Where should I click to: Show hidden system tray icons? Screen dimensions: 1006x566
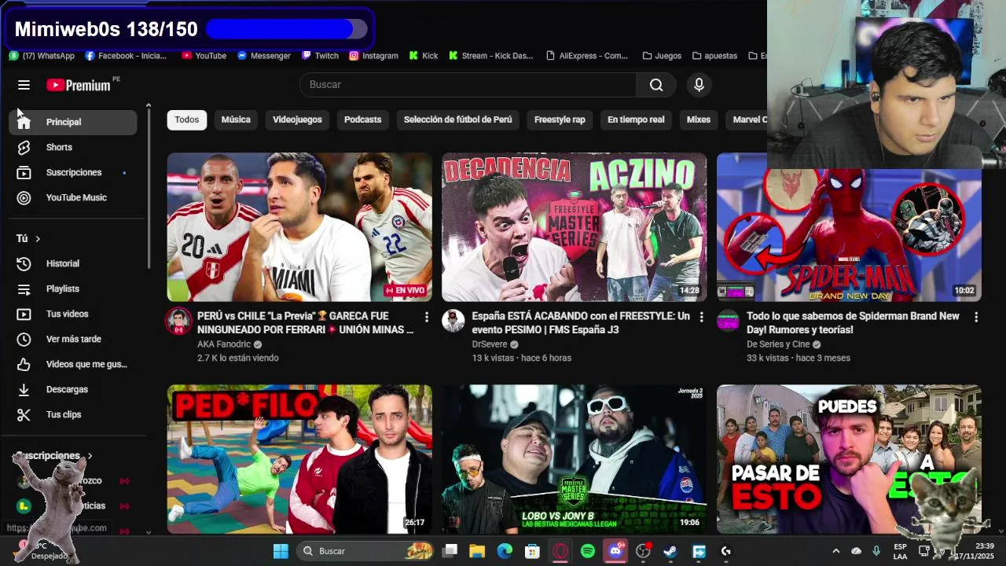click(x=835, y=551)
